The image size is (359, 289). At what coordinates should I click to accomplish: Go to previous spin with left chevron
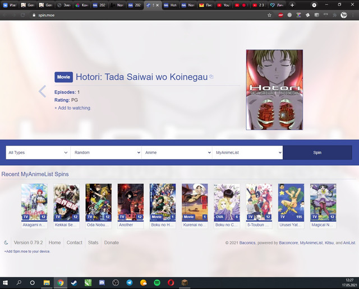[42, 91]
